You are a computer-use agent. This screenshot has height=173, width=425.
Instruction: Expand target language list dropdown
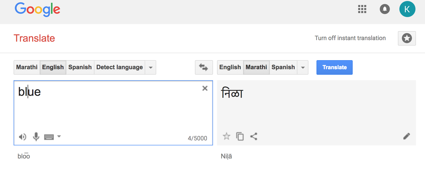click(303, 67)
